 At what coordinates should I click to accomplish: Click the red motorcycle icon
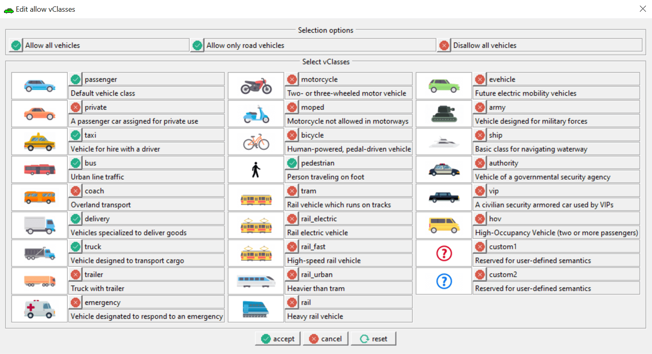(x=256, y=86)
